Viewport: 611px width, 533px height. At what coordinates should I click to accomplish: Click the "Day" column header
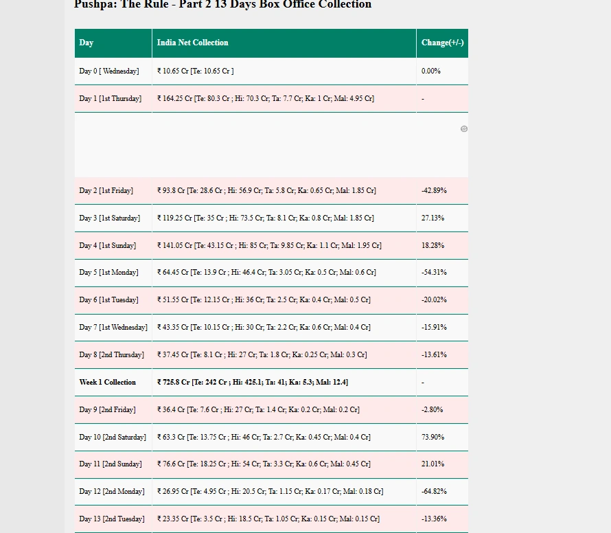(87, 43)
